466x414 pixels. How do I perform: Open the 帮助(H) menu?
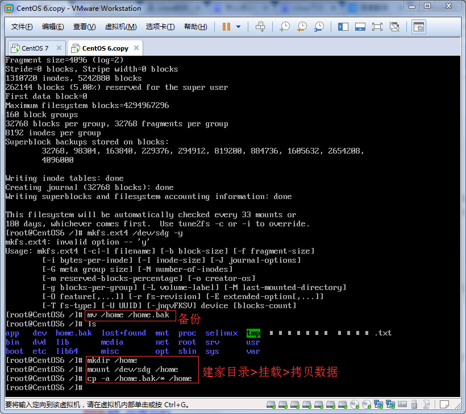pyautogui.click(x=195, y=27)
